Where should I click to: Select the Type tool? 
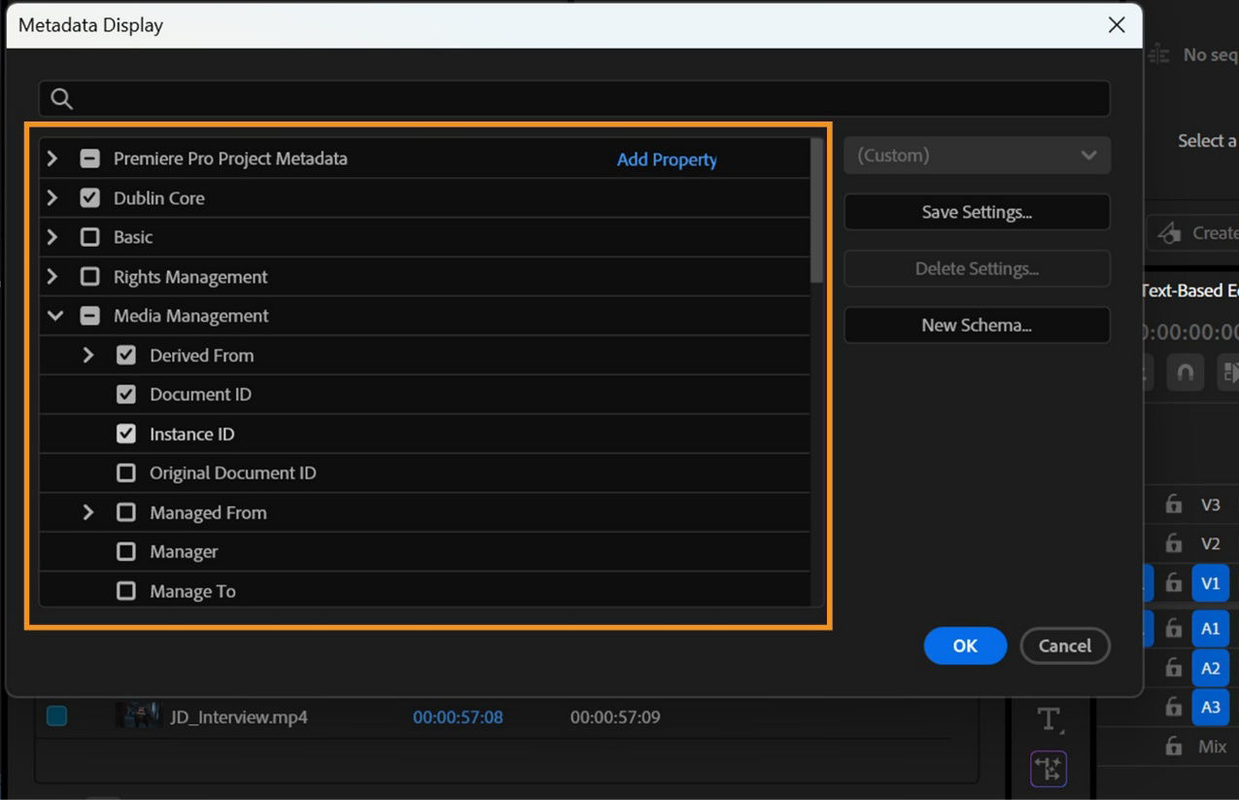1049,719
